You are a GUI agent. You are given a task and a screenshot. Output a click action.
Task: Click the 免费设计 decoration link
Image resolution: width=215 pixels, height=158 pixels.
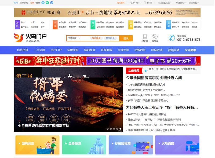pos(176,22)
